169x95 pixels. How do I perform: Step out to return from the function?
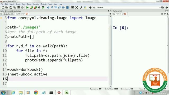tap(60, 7)
